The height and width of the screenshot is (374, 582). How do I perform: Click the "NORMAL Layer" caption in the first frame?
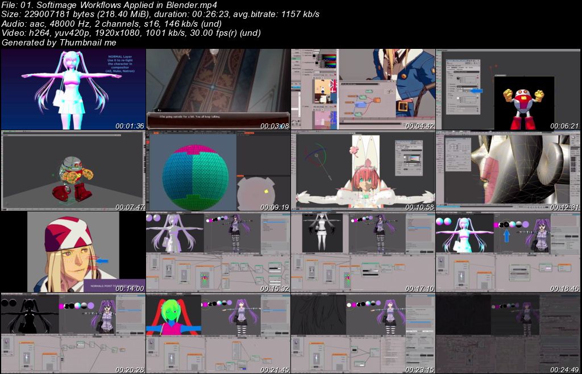coord(120,64)
